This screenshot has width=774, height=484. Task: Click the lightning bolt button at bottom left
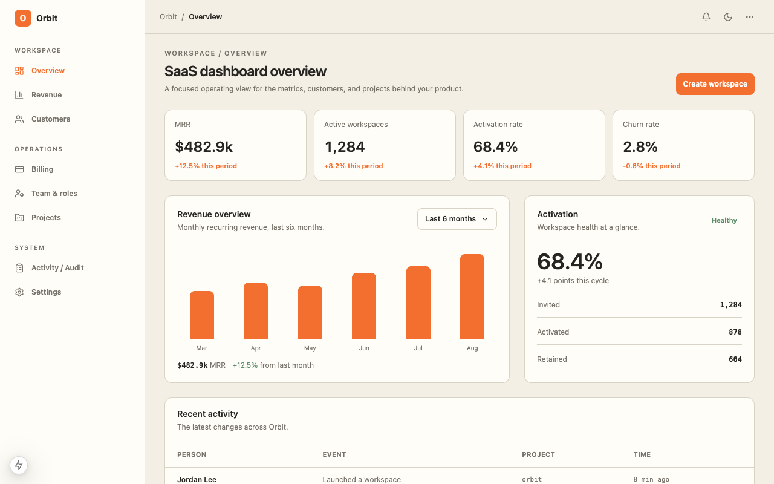(x=19, y=465)
